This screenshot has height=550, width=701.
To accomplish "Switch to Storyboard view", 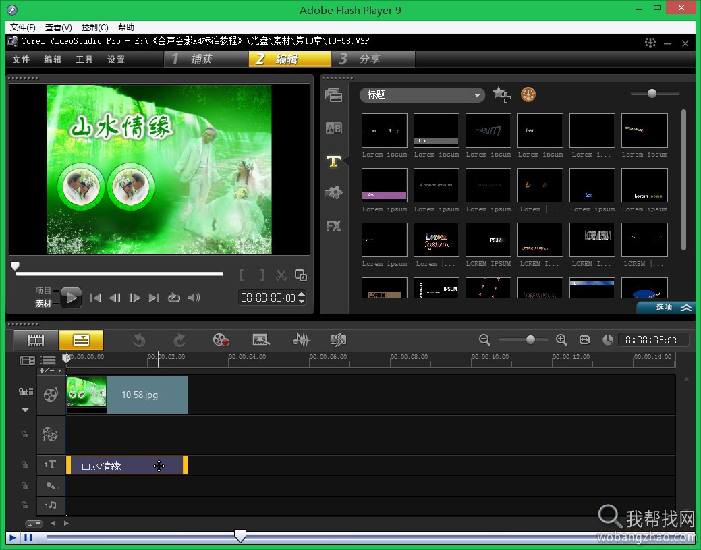I will point(36,340).
